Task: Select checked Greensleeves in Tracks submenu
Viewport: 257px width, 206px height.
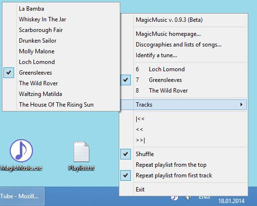Action: tap(61, 73)
